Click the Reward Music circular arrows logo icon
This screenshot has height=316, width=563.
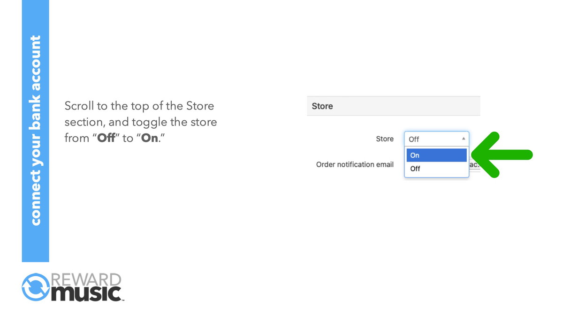[x=36, y=287]
